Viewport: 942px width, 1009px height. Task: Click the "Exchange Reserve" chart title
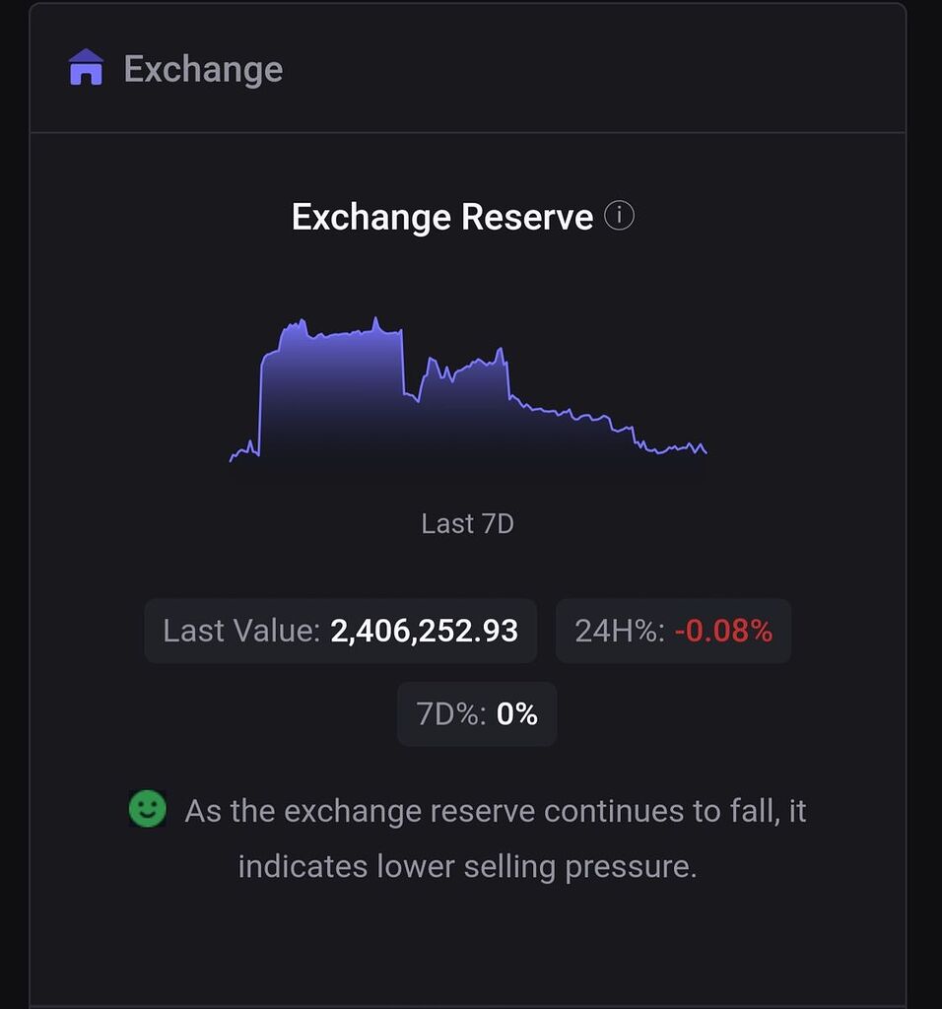(x=442, y=217)
